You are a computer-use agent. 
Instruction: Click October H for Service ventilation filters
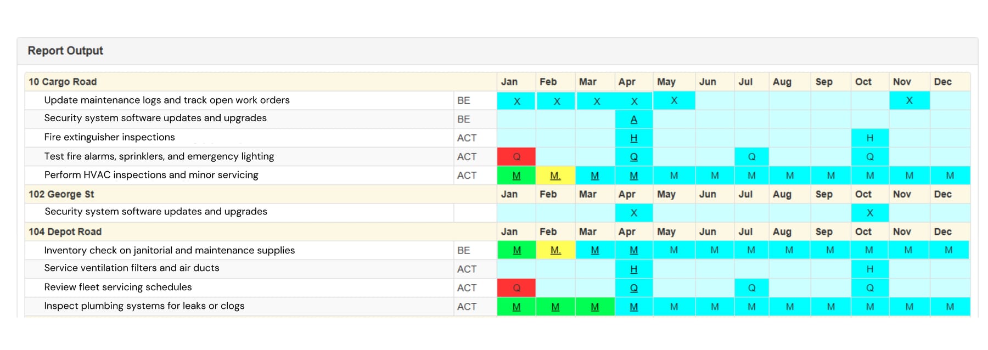coord(870,269)
